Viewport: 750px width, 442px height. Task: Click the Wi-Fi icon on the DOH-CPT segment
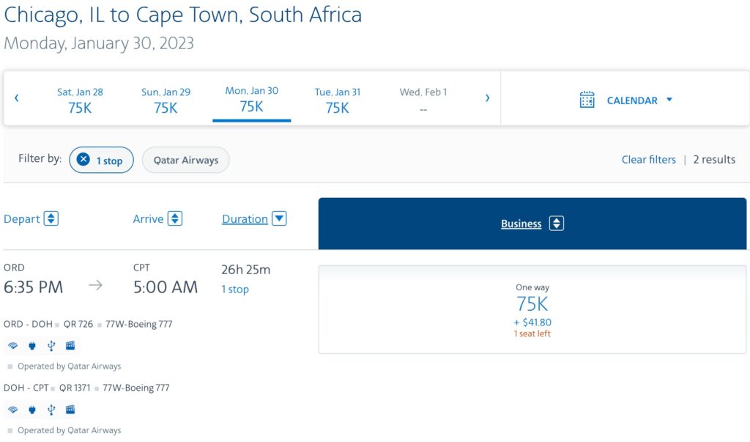(12, 410)
